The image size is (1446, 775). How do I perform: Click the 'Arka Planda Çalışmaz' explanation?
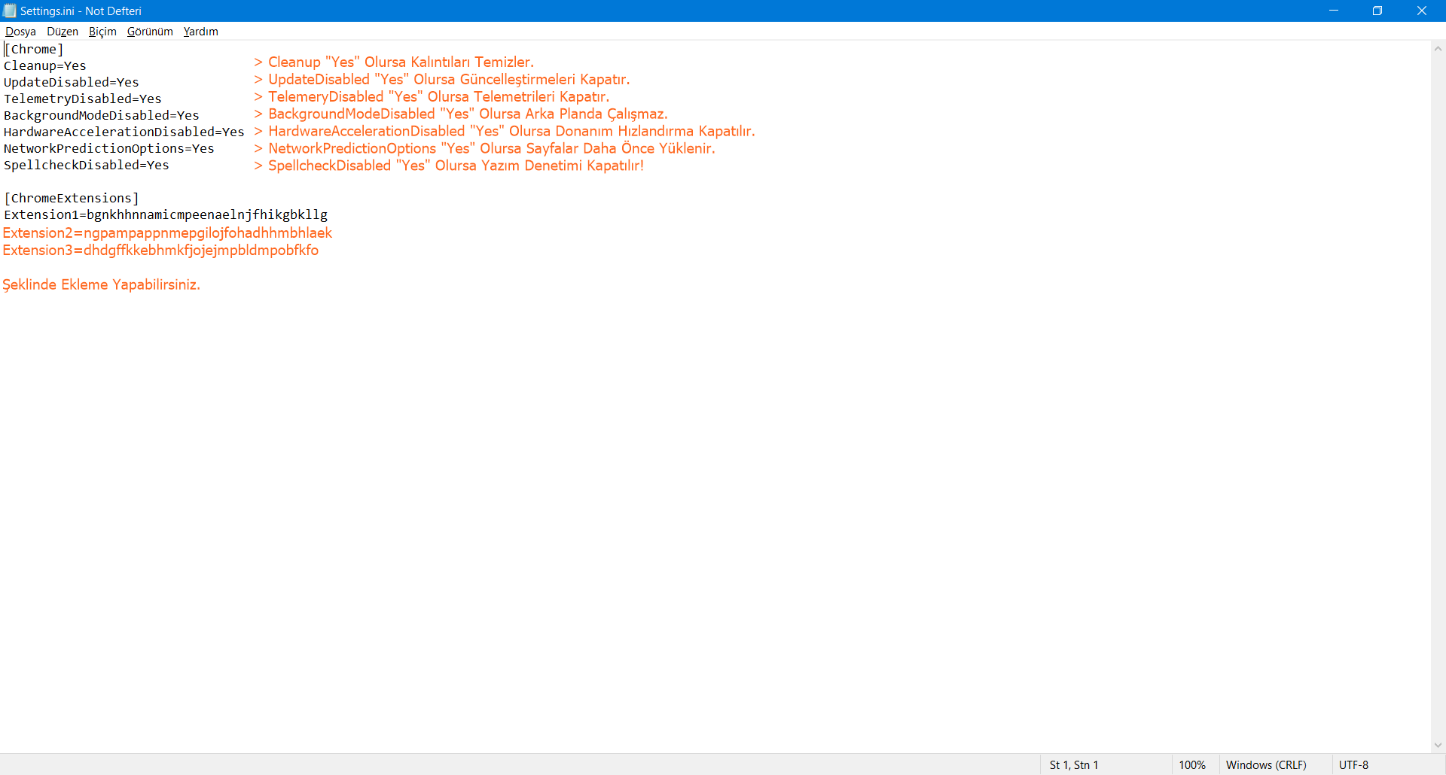pos(461,114)
